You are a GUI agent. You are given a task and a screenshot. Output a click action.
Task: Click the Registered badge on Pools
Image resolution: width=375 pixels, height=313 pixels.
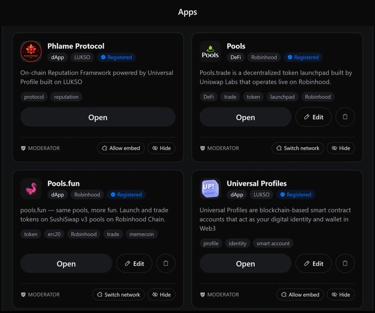pyautogui.click(x=303, y=57)
